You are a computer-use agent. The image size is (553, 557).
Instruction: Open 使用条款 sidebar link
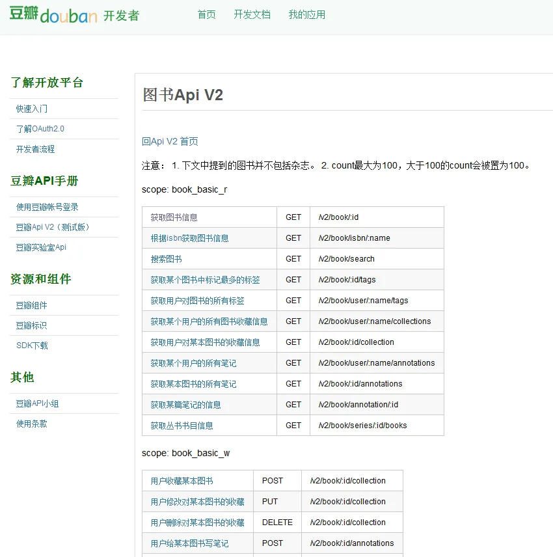pos(32,424)
